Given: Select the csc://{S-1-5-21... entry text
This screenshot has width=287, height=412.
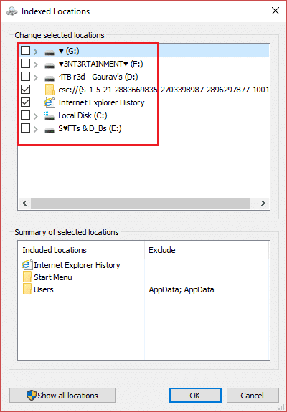Looking at the screenshot, I should coord(164,90).
